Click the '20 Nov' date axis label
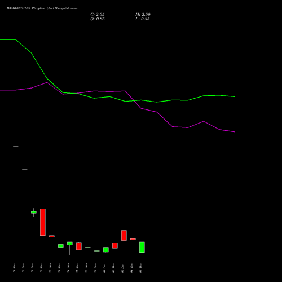 click(50, 268)
